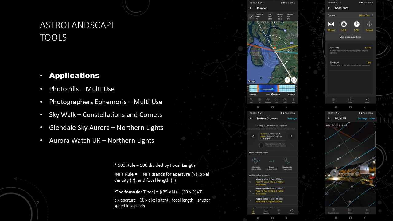Screen dimensions: 393x221
Task: Tap Now in Night AR header
Action: (x=372, y=118)
